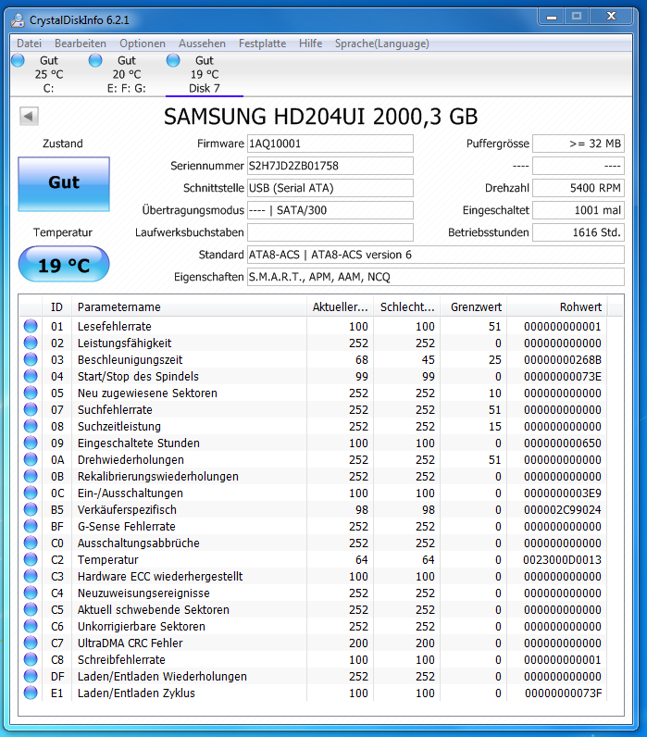647x737 pixels.
Task: Switch to the E: F: G: disk tab
Action: coord(126,74)
